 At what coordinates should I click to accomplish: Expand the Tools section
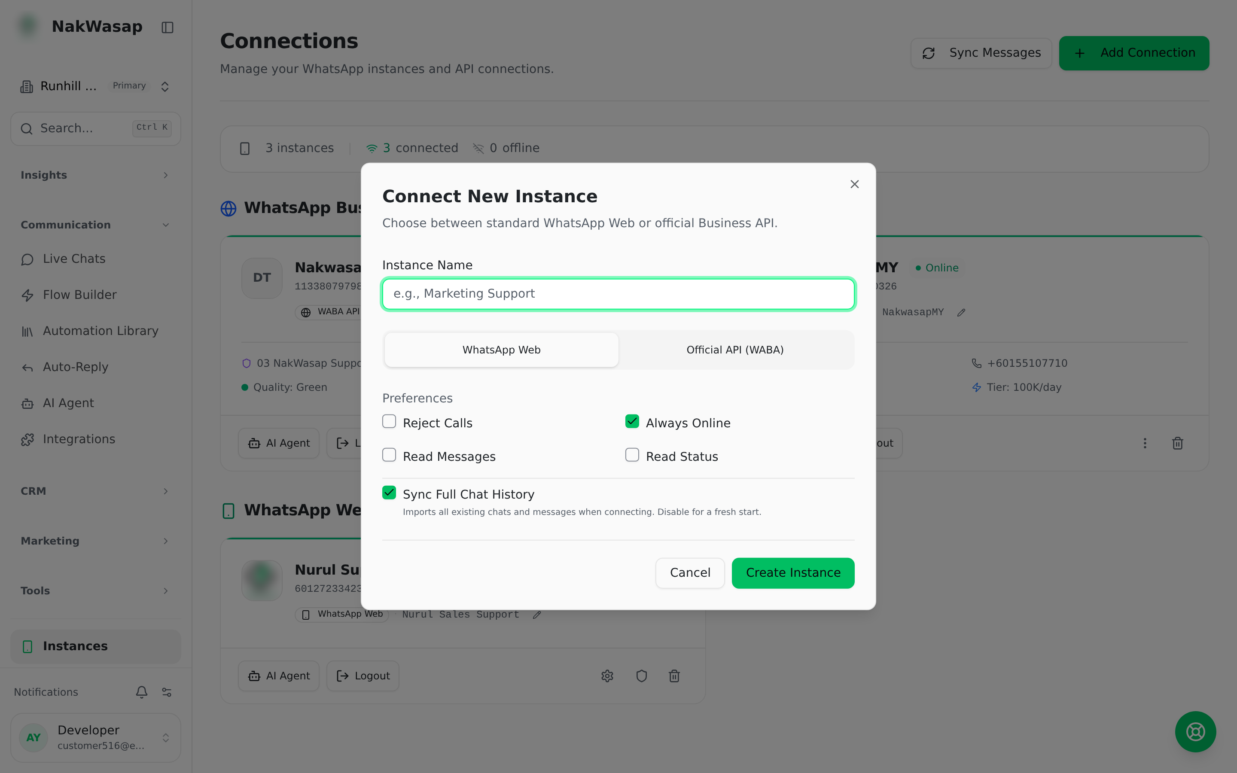(x=96, y=590)
